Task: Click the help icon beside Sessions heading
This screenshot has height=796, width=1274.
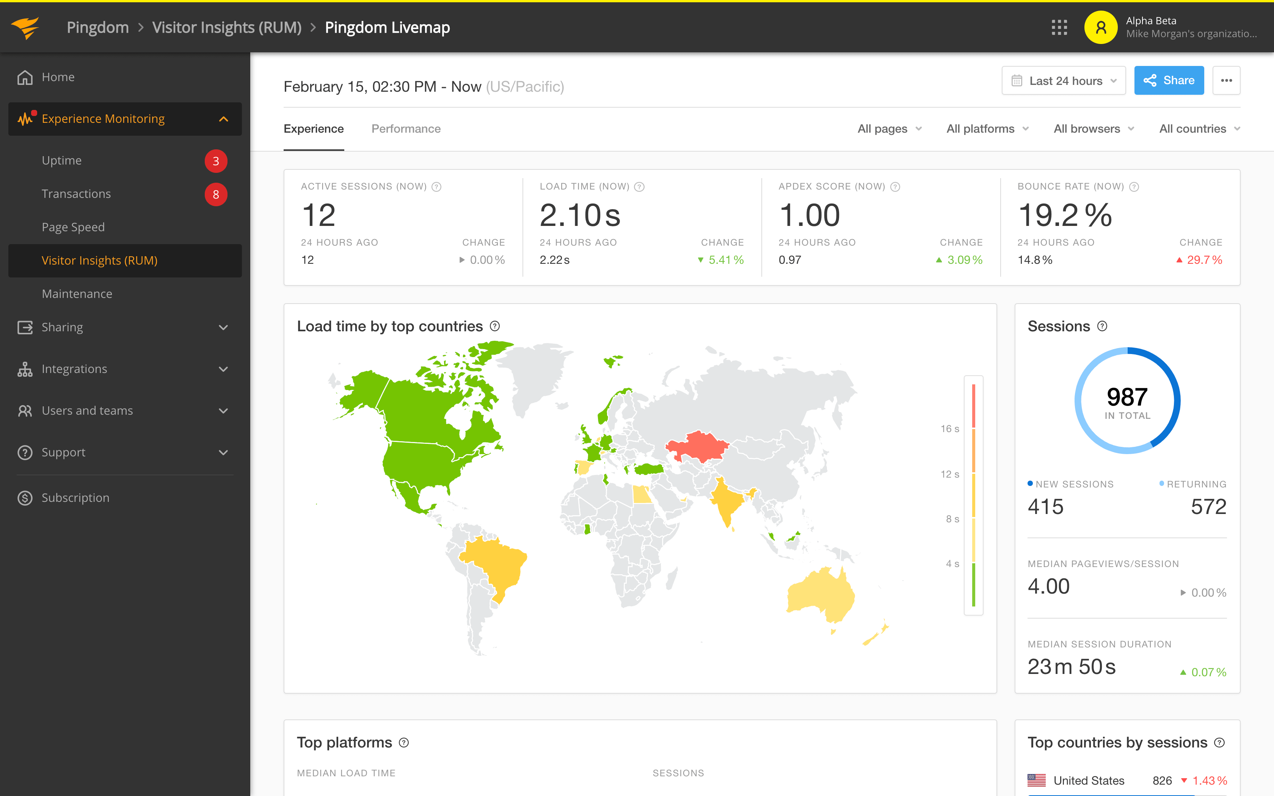Action: (x=1102, y=326)
